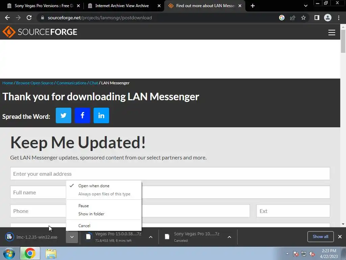The height and width of the screenshot is (260, 346).
Task: Close the Internet Archive tab
Action: click(x=159, y=6)
